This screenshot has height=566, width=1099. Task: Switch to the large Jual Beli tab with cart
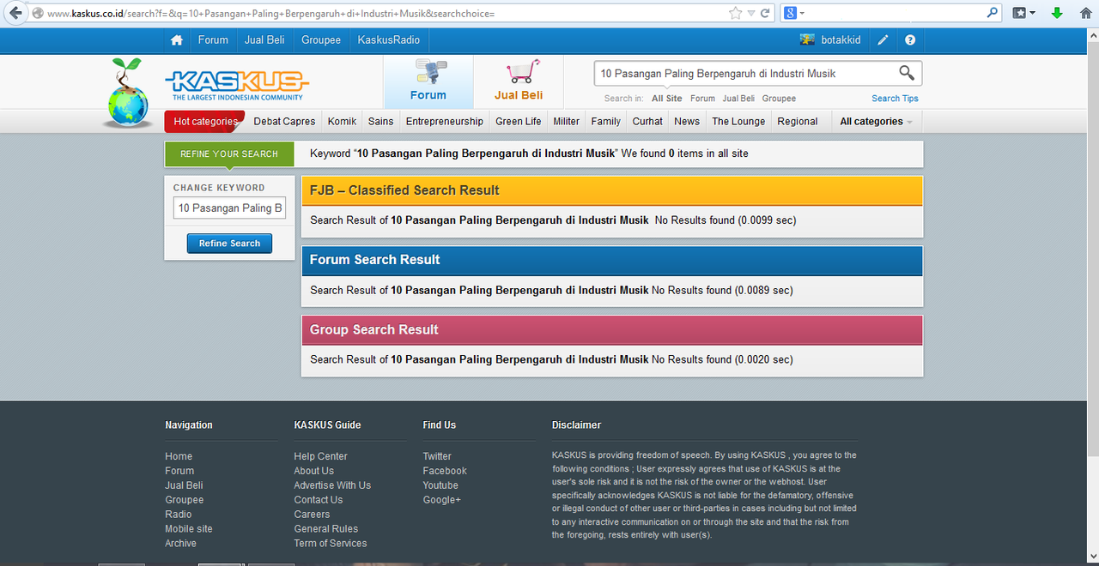point(519,82)
